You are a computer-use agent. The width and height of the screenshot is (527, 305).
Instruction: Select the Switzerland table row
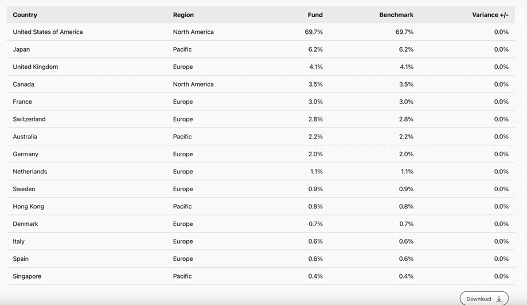click(29, 119)
